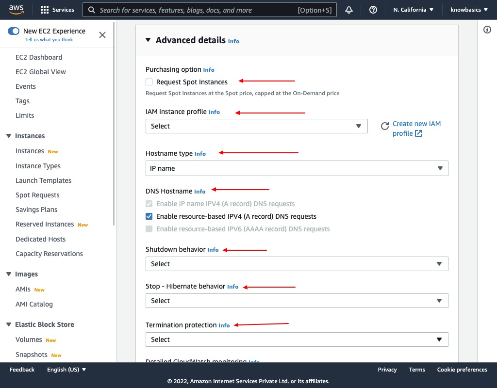
Task: Open Info for DNS Hostname
Action: click(x=199, y=191)
